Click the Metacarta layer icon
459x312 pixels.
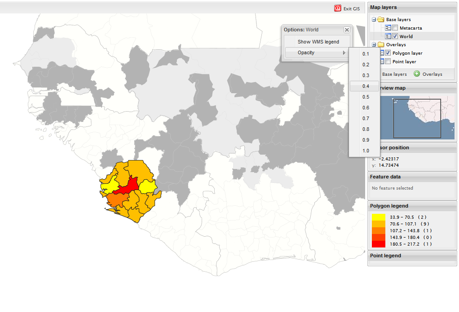(x=388, y=28)
